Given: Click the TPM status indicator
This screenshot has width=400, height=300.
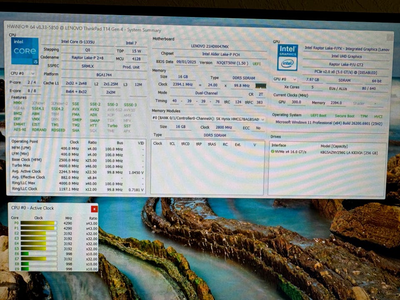Looking at the screenshot, I should coord(364,116).
